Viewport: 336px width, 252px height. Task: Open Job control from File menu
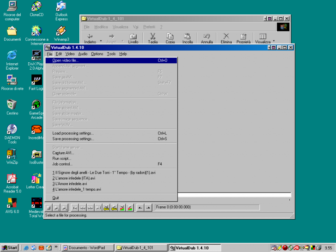pos(111,164)
